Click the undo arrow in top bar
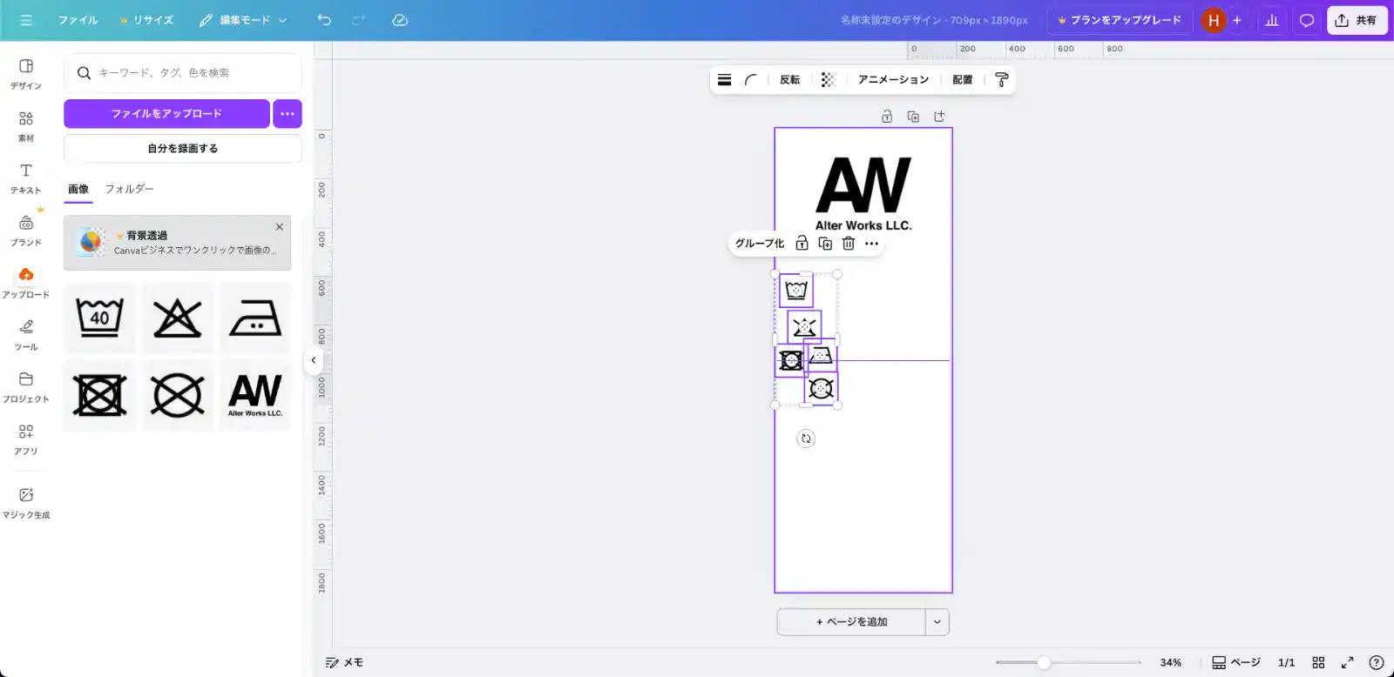Screen dimensions: 1394x677 (324, 20)
